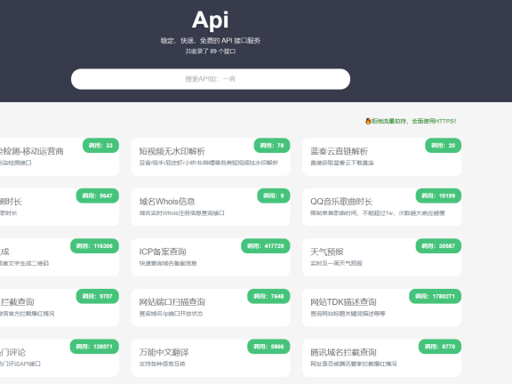
Task: Click the QQ音乐 card's 限制单首歌曲时间 description
Action: 378,213
